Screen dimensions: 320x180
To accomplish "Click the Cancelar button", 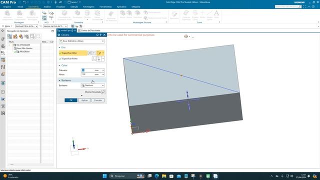I will point(98,100).
